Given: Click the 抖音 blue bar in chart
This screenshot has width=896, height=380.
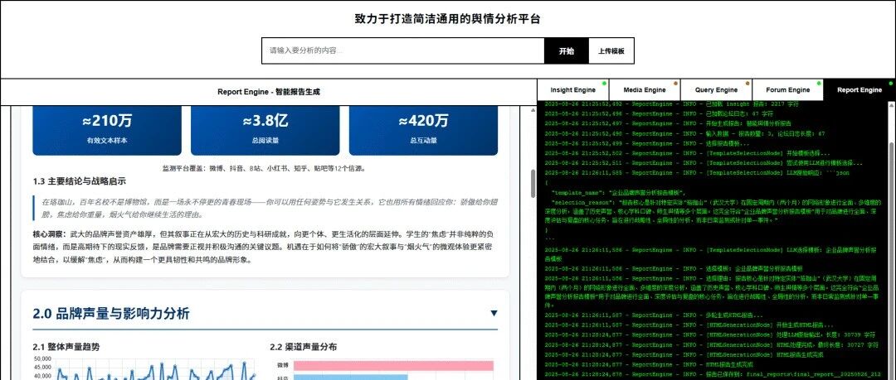Looking at the screenshot, I should point(350,378).
